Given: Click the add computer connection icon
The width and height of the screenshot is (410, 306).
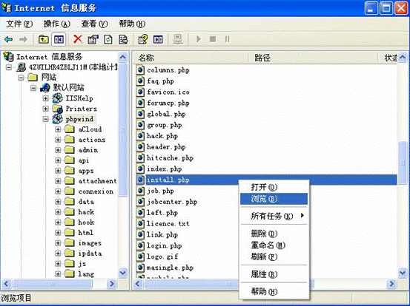Looking at the screenshot, I should coord(178,39).
